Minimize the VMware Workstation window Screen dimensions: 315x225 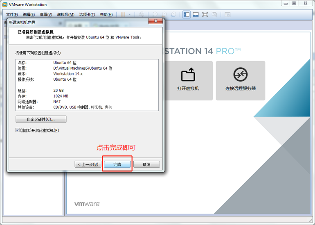[286, 3]
